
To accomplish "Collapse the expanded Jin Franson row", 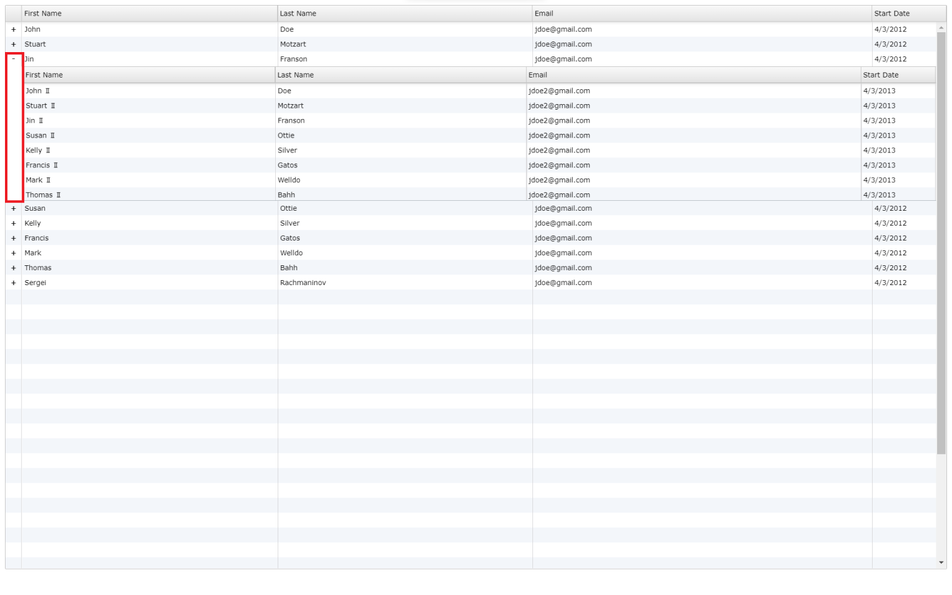I will (14, 59).
